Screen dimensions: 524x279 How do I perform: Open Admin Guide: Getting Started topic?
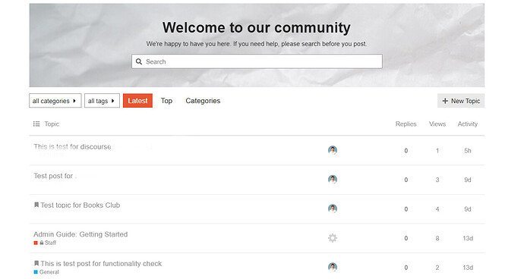coord(80,234)
